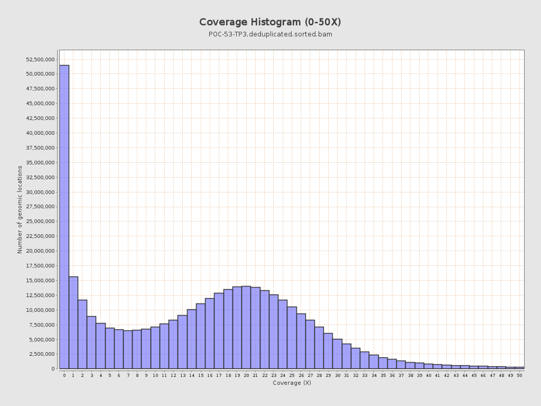Image resolution: width=541 pixels, height=406 pixels.
Task: Click the y-axis tick label '52,500,000'
Action: point(40,59)
